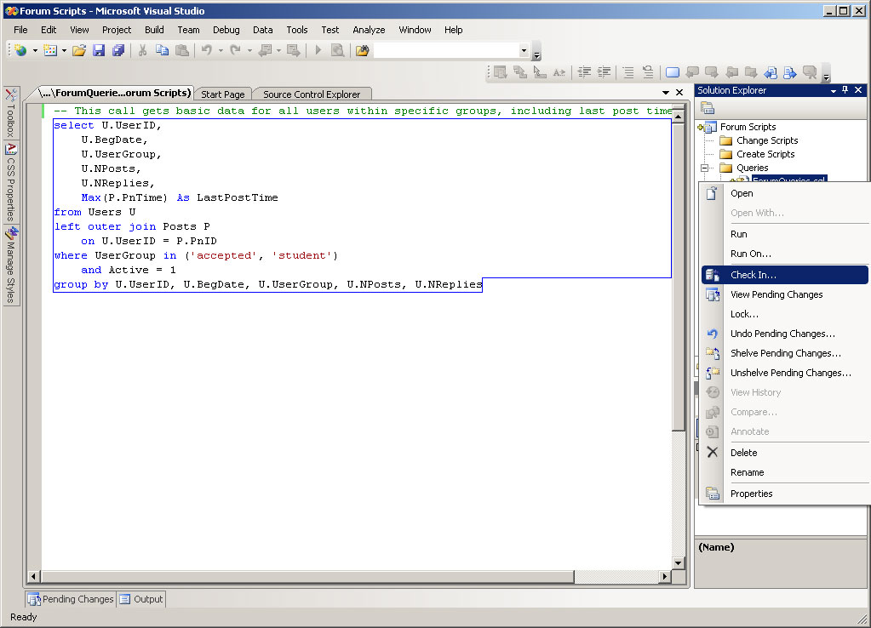Click the Navigate Backward toolbar icon

tap(265, 50)
